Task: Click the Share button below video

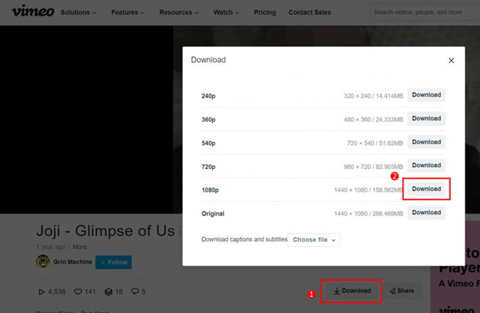Action: pos(401,291)
